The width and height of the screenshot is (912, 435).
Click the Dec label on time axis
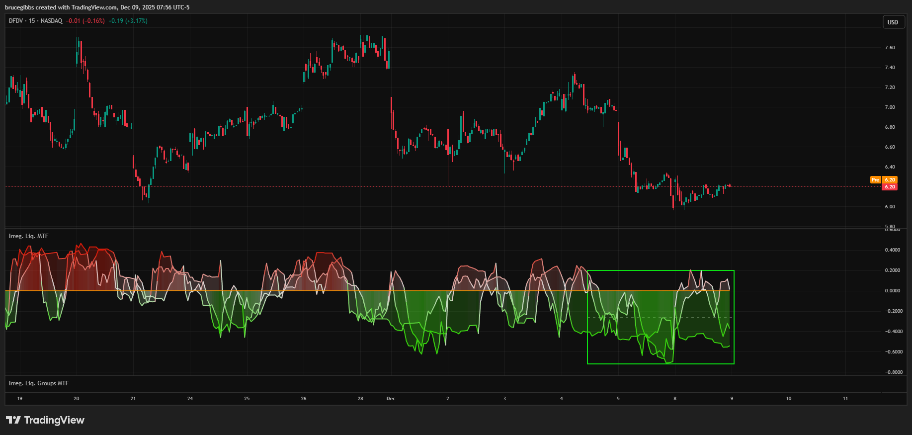coord(391,399)
